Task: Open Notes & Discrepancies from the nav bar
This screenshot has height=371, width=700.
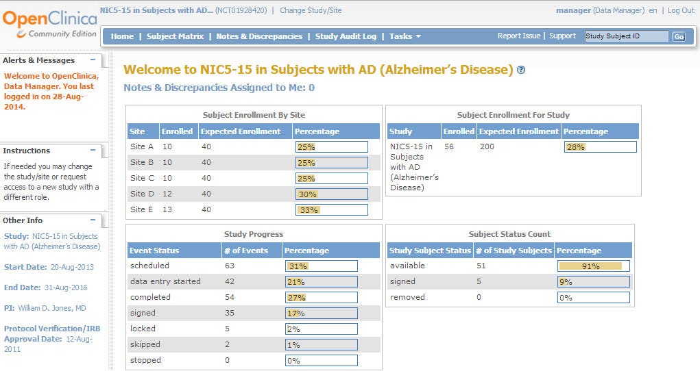Action: [259, 36]
